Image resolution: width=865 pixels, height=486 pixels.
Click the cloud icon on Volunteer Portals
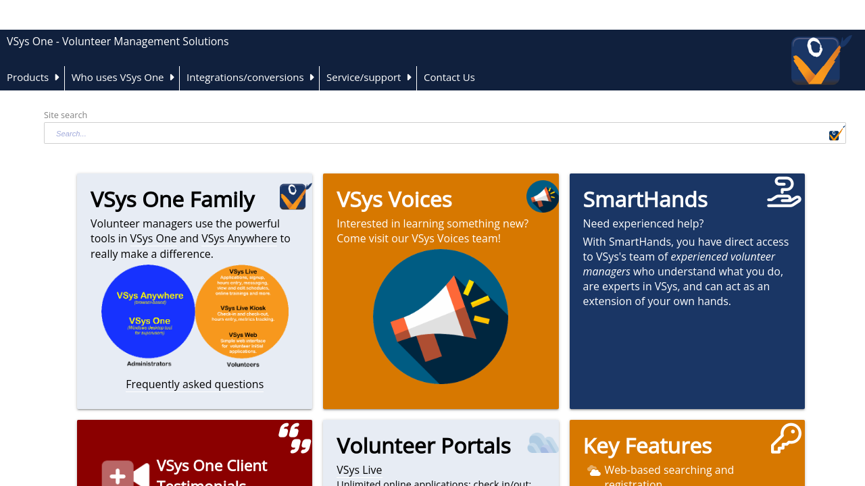click(x=543, y=443)
